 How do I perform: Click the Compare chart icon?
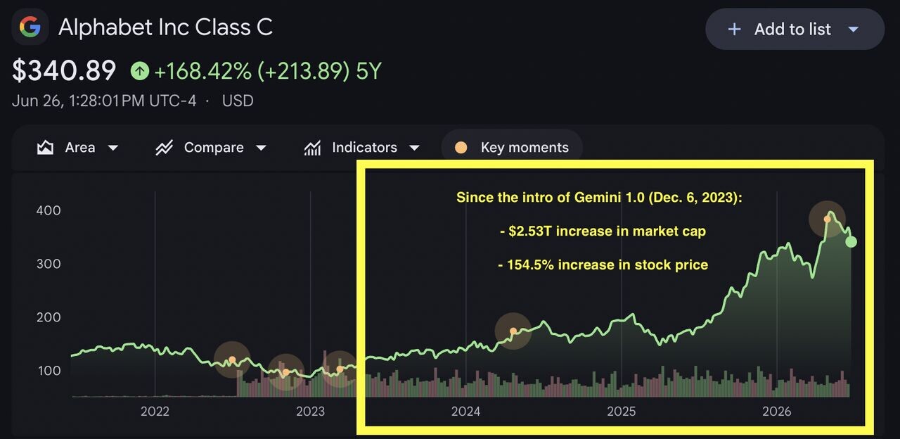(x=165, y=148)
